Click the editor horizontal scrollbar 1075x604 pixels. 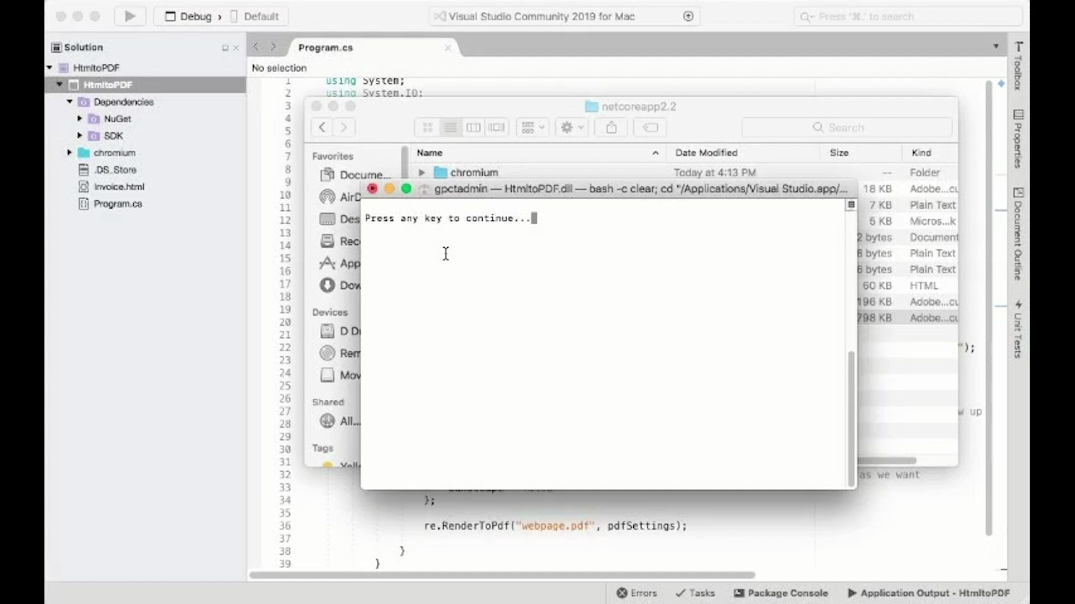[x=502, y=574]
